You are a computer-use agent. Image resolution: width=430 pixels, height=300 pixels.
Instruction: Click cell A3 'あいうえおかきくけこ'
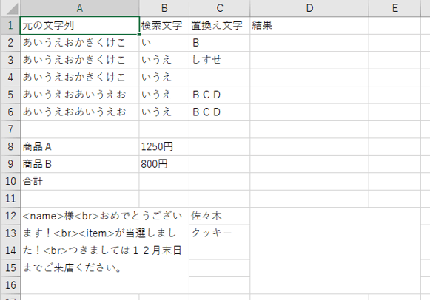(79, 60)
